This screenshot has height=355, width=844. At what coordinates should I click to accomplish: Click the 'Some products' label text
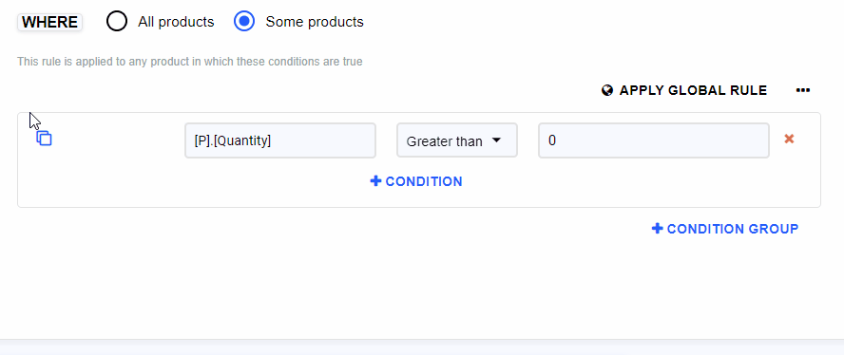coord(315,22)
